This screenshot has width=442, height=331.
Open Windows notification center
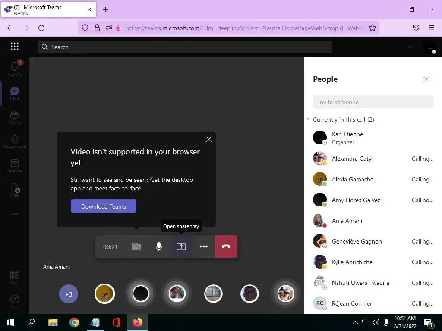[x=429, y=323]
